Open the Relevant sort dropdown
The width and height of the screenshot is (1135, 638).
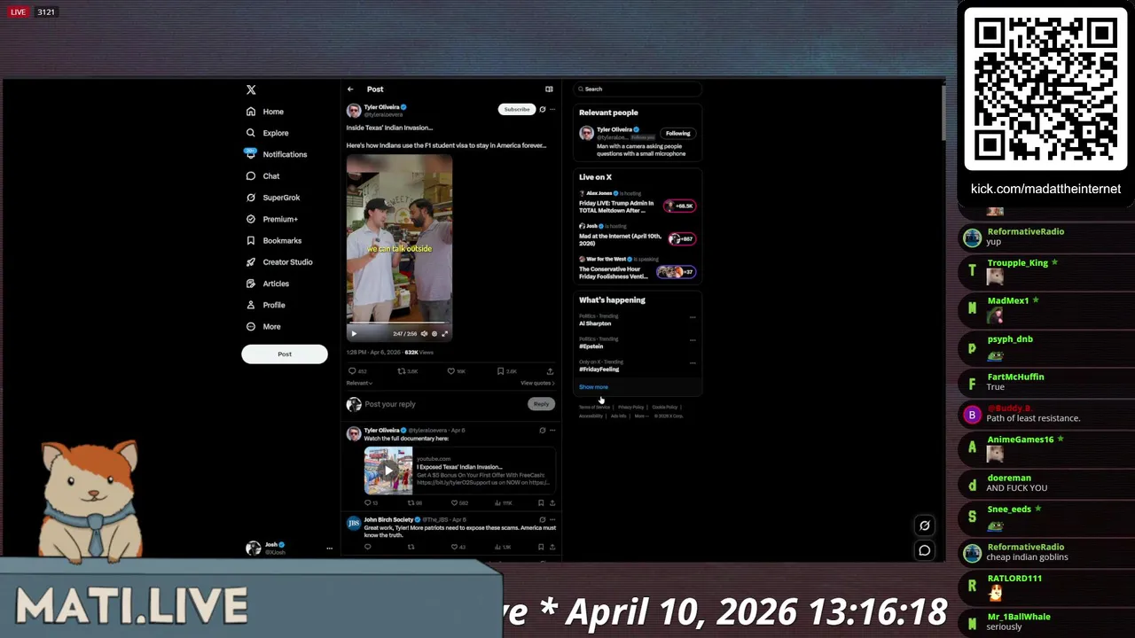click(359, 383)
